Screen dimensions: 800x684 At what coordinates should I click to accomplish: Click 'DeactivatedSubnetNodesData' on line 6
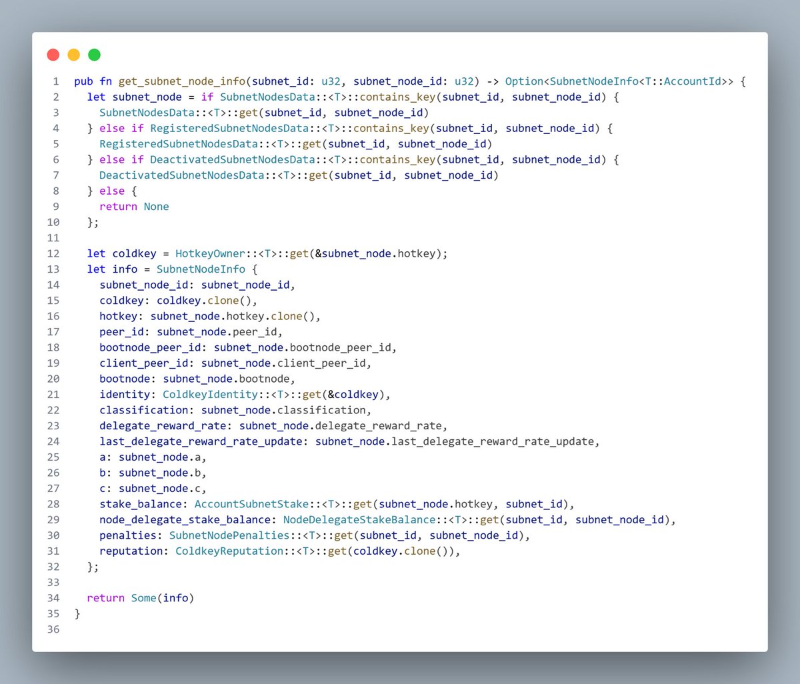tap(233, 159)
